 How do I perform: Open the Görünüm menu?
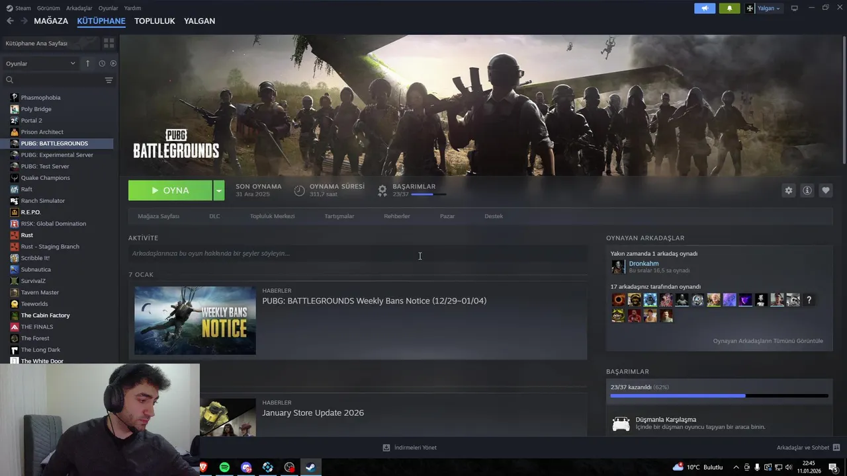coord(48,8)
